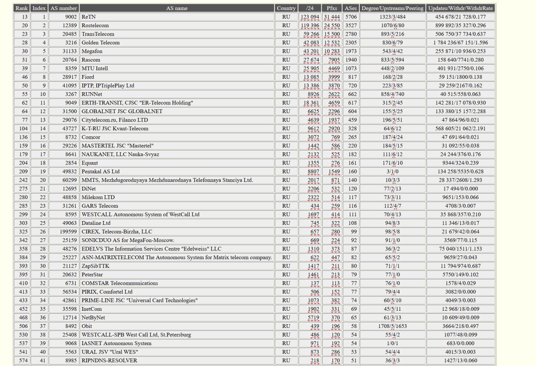Click the DiNet AS name
Screen dimensions: 536x366
click(177, 188)
